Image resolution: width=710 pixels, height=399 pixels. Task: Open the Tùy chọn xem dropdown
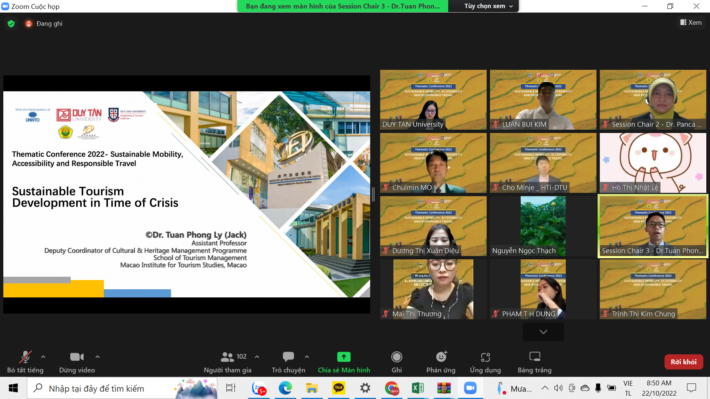point(488,6)
